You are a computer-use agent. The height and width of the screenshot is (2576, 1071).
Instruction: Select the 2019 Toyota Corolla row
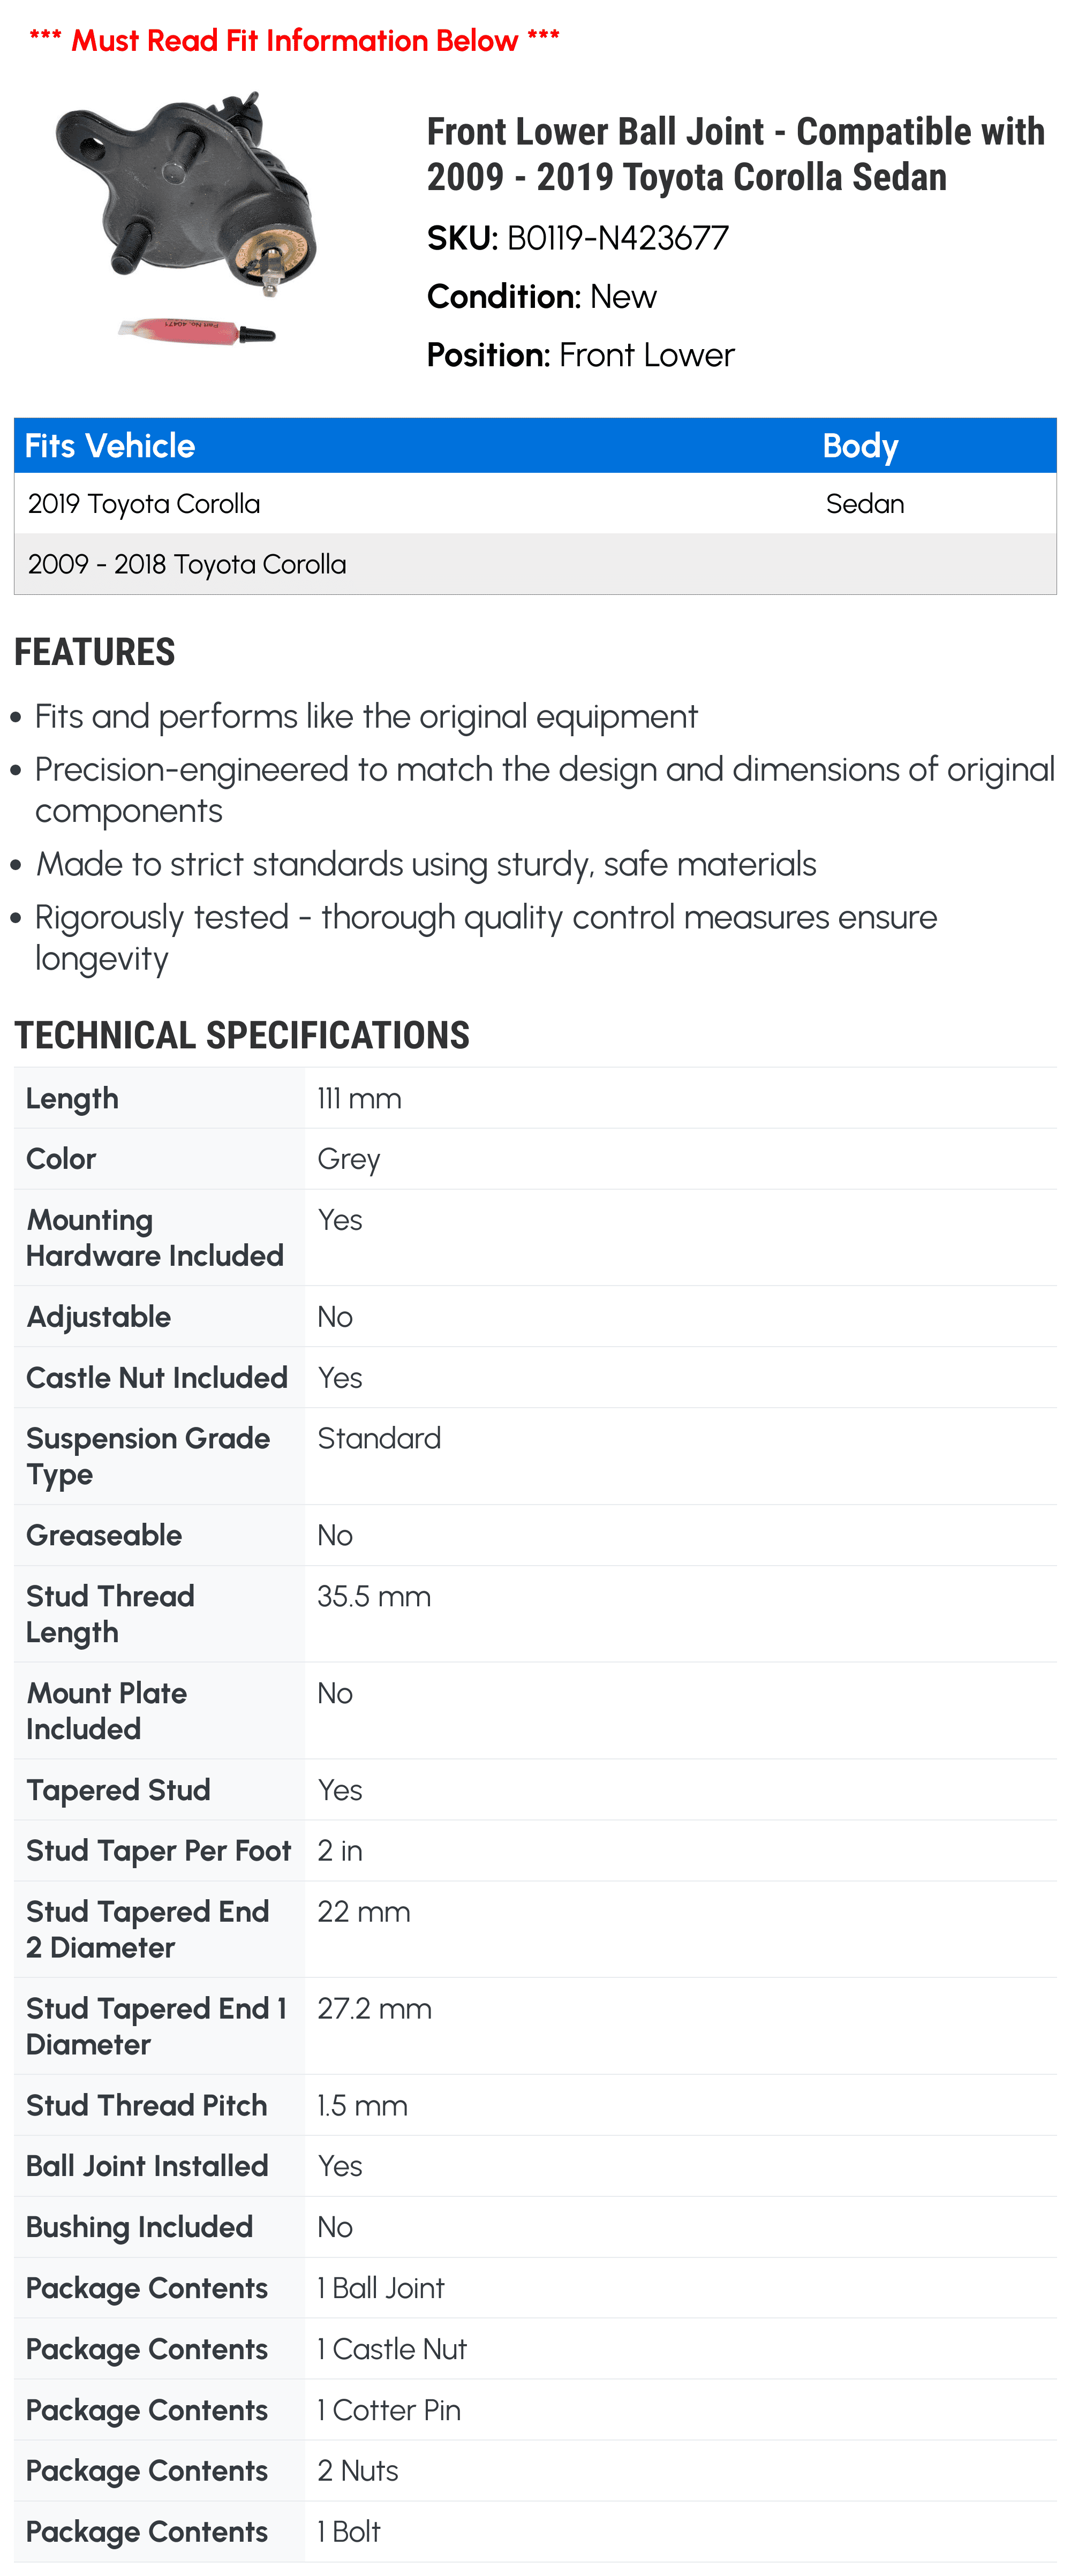pyautogui.click(x=535, y=503)
